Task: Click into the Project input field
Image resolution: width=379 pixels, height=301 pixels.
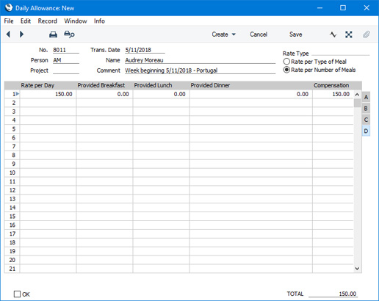Action: pyautogui.click(x=66, y=70)
